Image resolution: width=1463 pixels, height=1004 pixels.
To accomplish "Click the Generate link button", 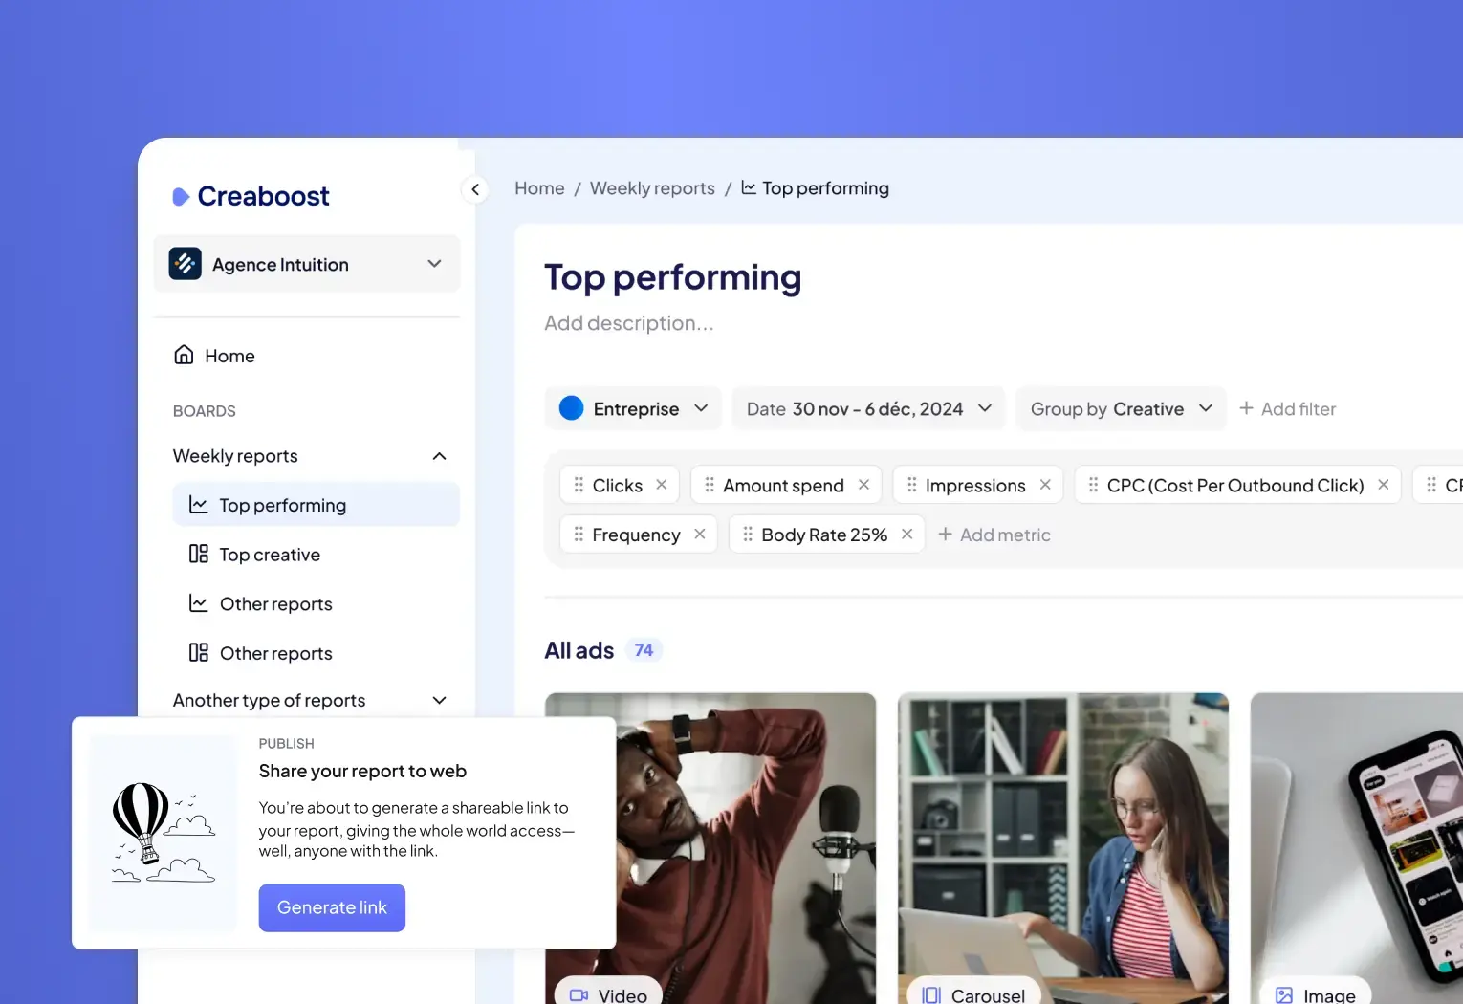I will coord(332,907).
